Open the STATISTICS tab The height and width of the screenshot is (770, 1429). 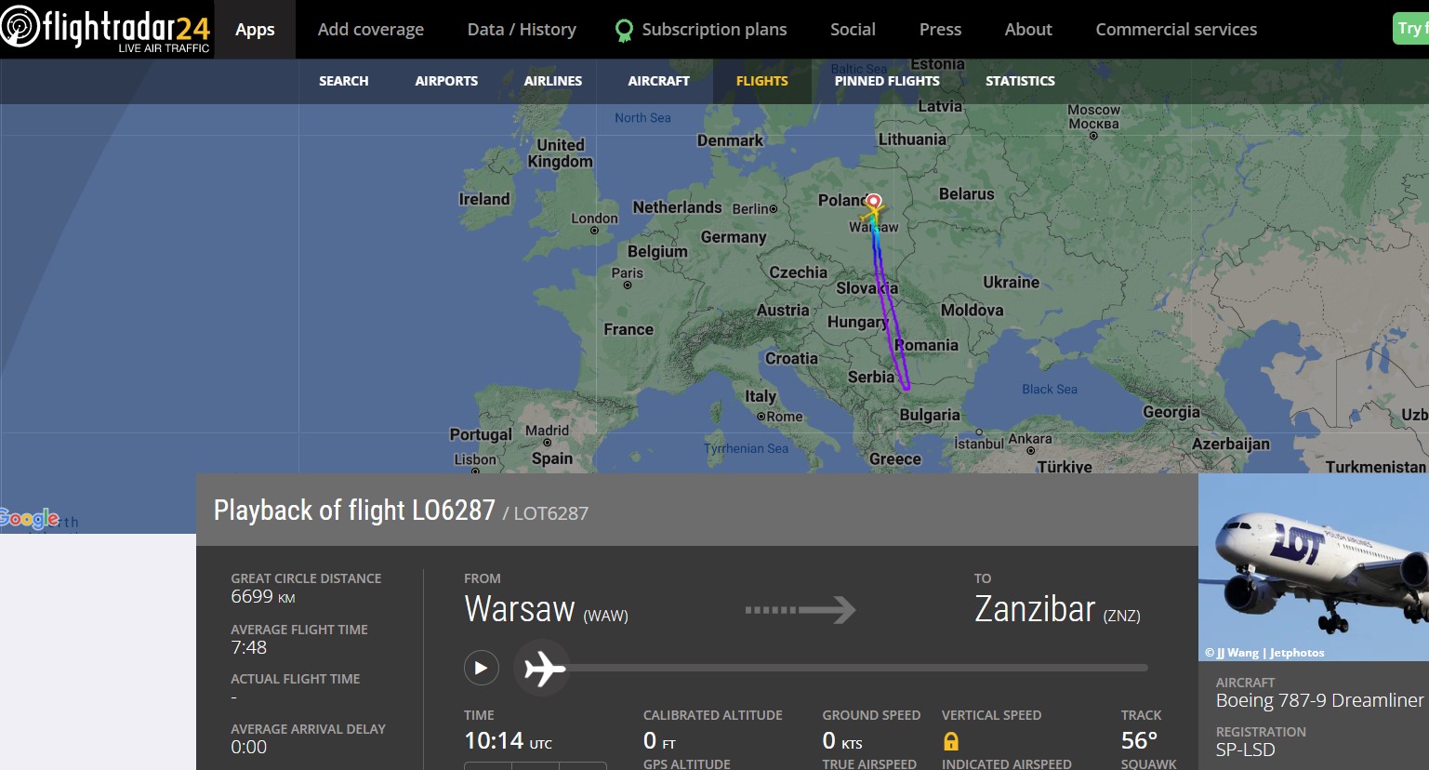click(1020, 81)
